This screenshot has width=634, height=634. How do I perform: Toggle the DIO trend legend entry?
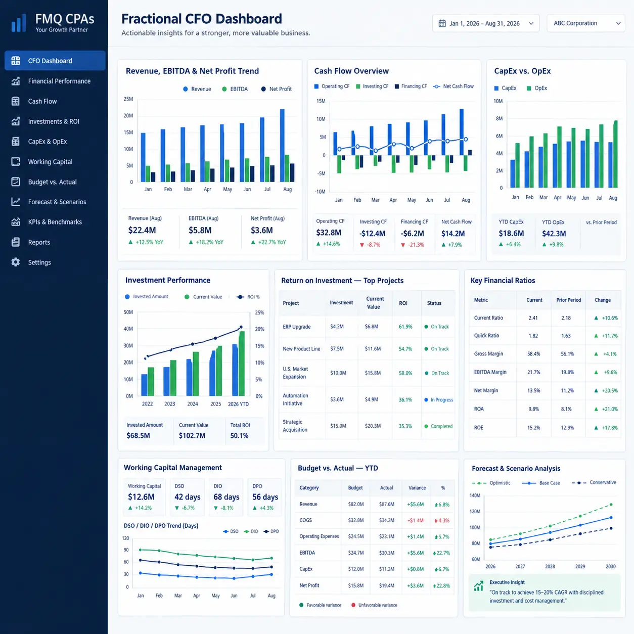pos(251,531)
